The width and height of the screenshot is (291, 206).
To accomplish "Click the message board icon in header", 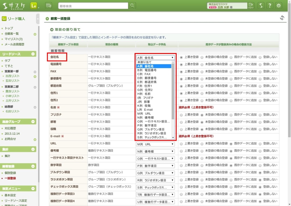I will point(49,6).
